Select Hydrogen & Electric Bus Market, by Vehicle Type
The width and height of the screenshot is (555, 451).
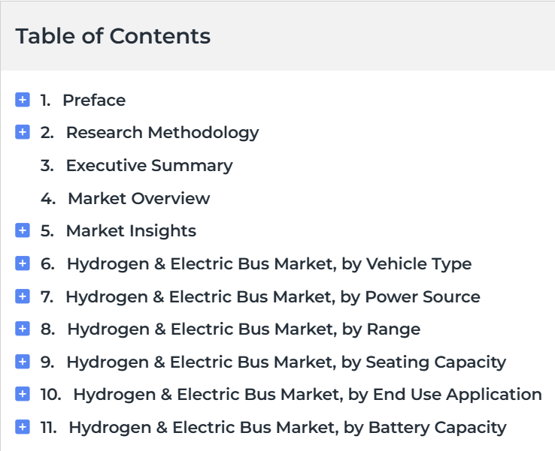point(269,264)
